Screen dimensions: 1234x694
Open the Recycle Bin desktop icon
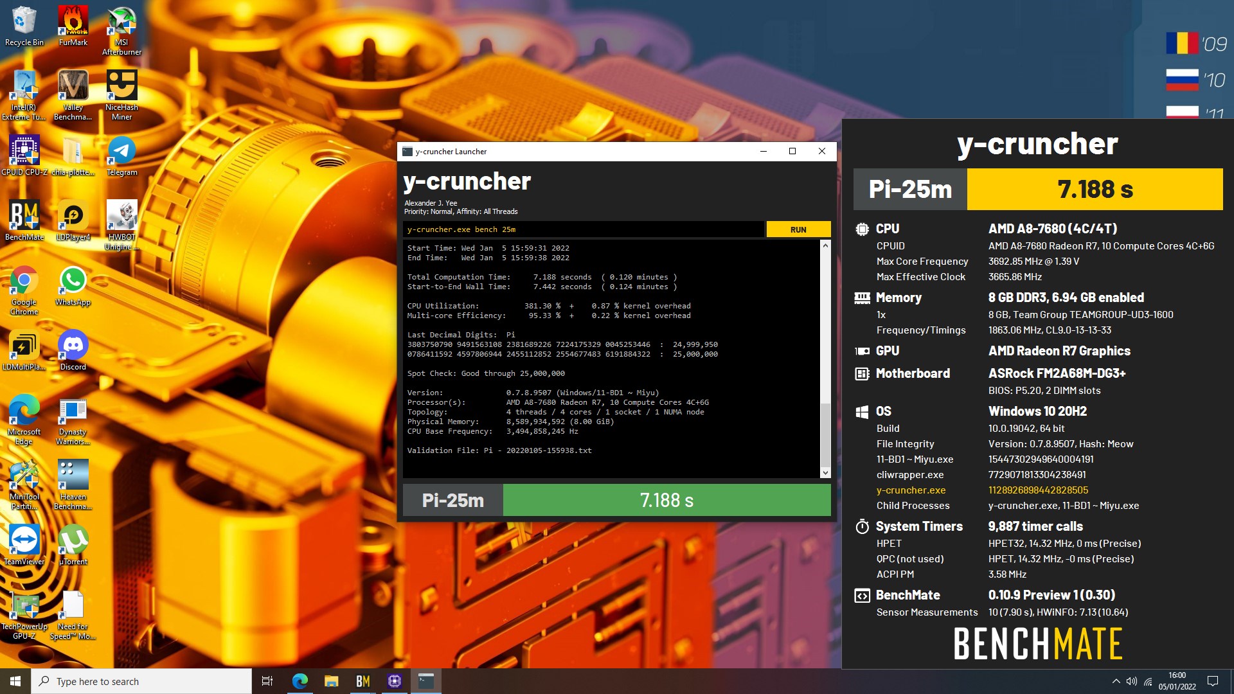click(x=24, y=26)
